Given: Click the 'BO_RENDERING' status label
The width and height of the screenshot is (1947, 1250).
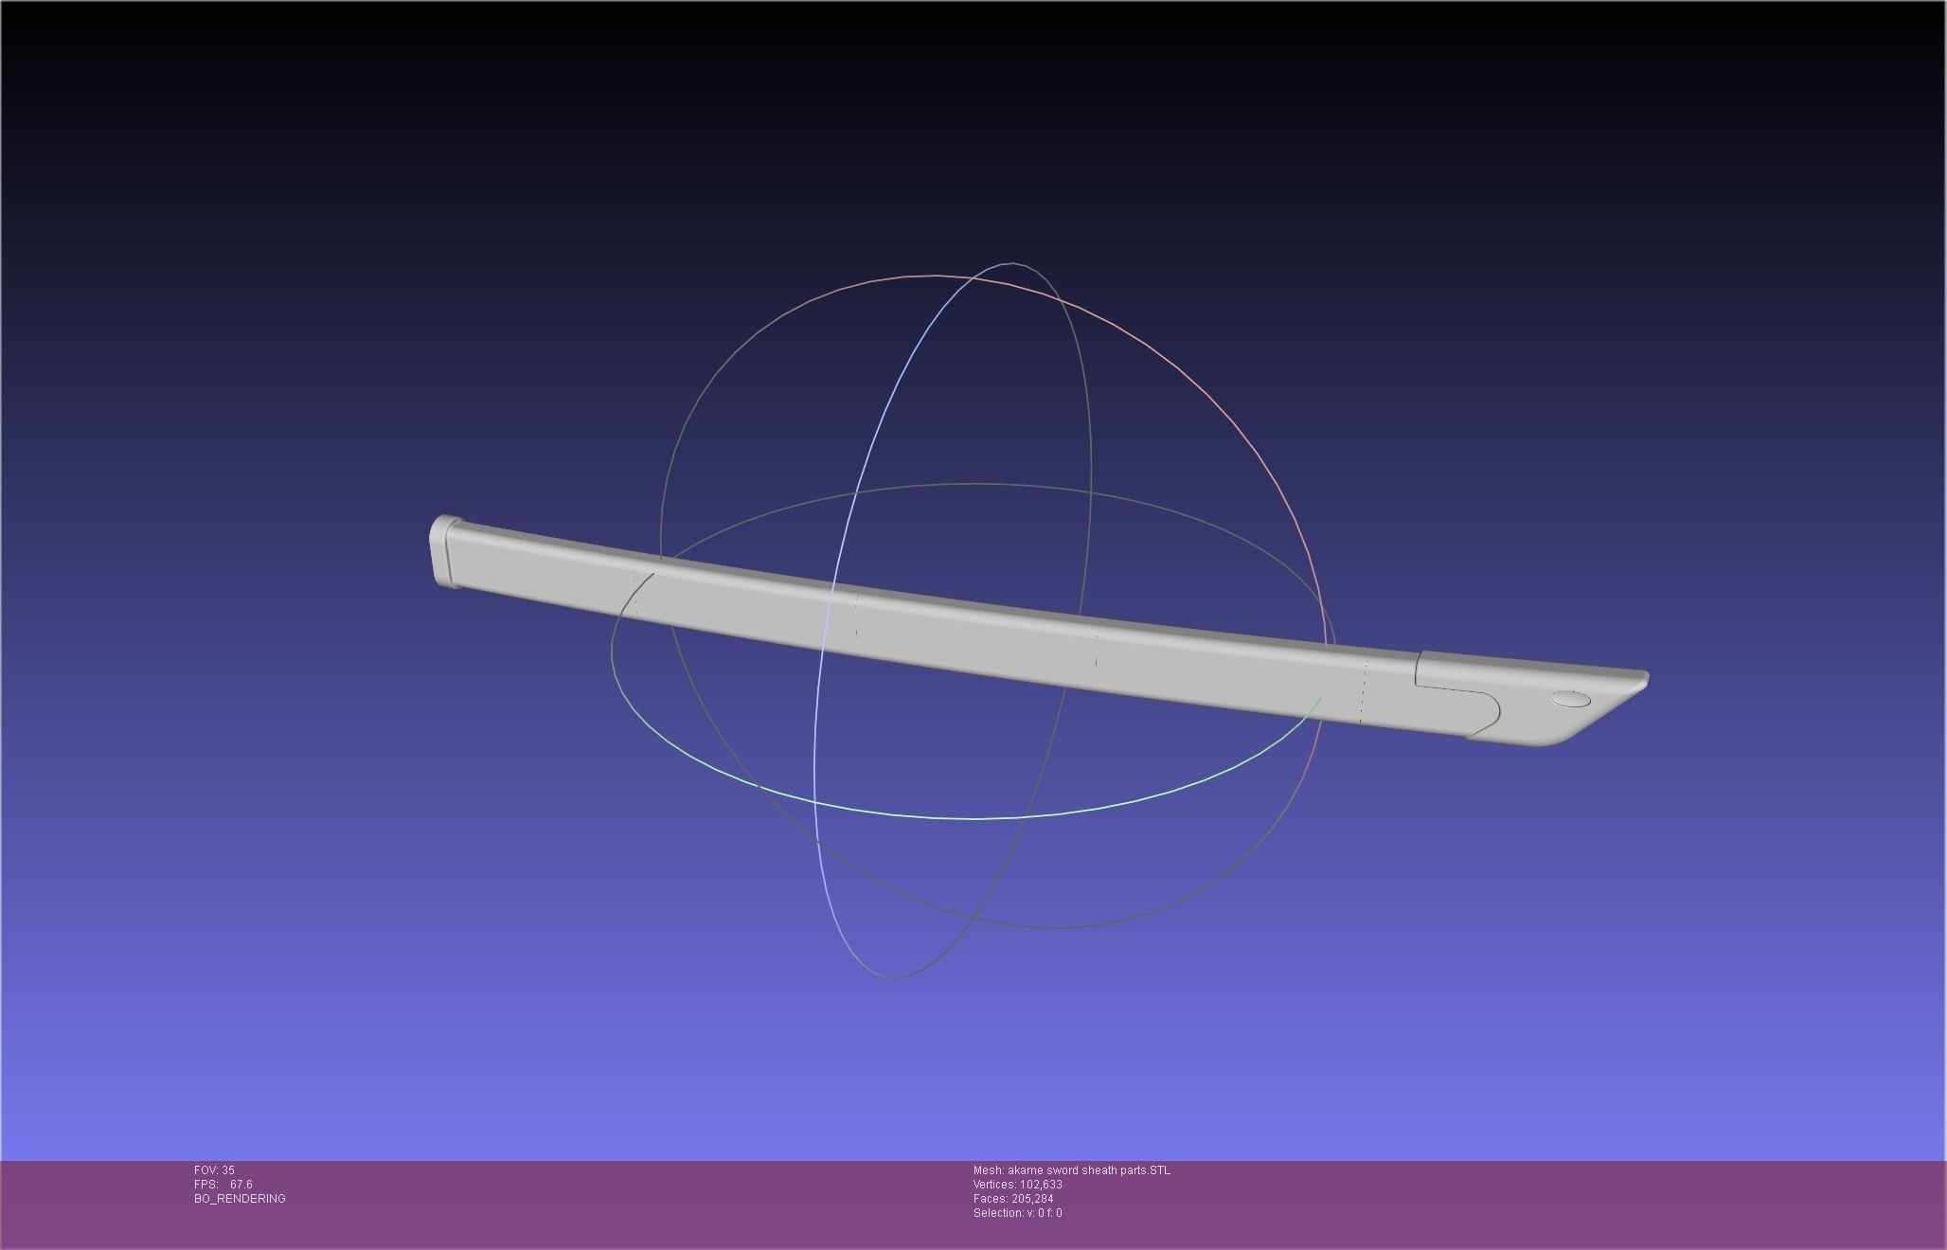Looking at the screenshot, I should click(x=240, y=1199).
